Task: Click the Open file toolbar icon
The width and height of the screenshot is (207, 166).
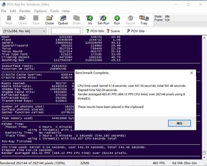Action: click(23, 20)
